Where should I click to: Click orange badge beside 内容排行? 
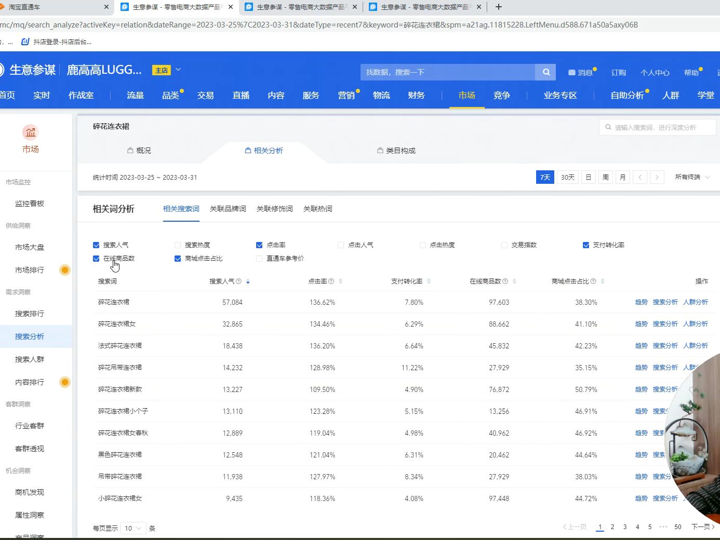(x=65, y=382)
